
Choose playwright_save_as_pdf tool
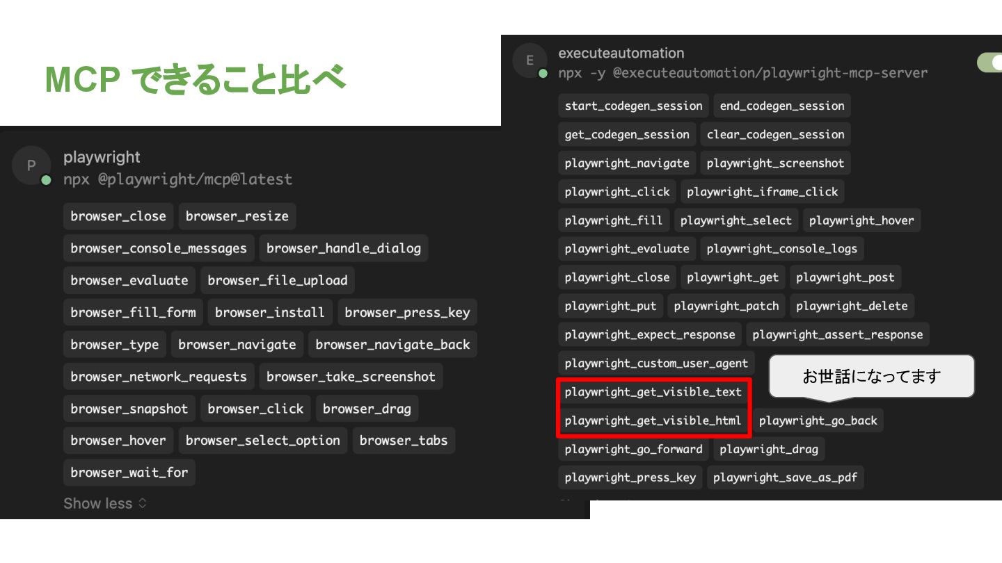tap(786, 477)
